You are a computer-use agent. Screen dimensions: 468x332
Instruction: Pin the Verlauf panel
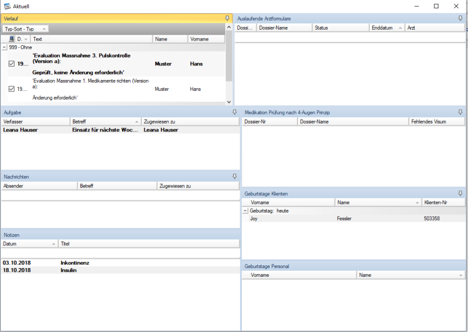(x=227, y=18)
